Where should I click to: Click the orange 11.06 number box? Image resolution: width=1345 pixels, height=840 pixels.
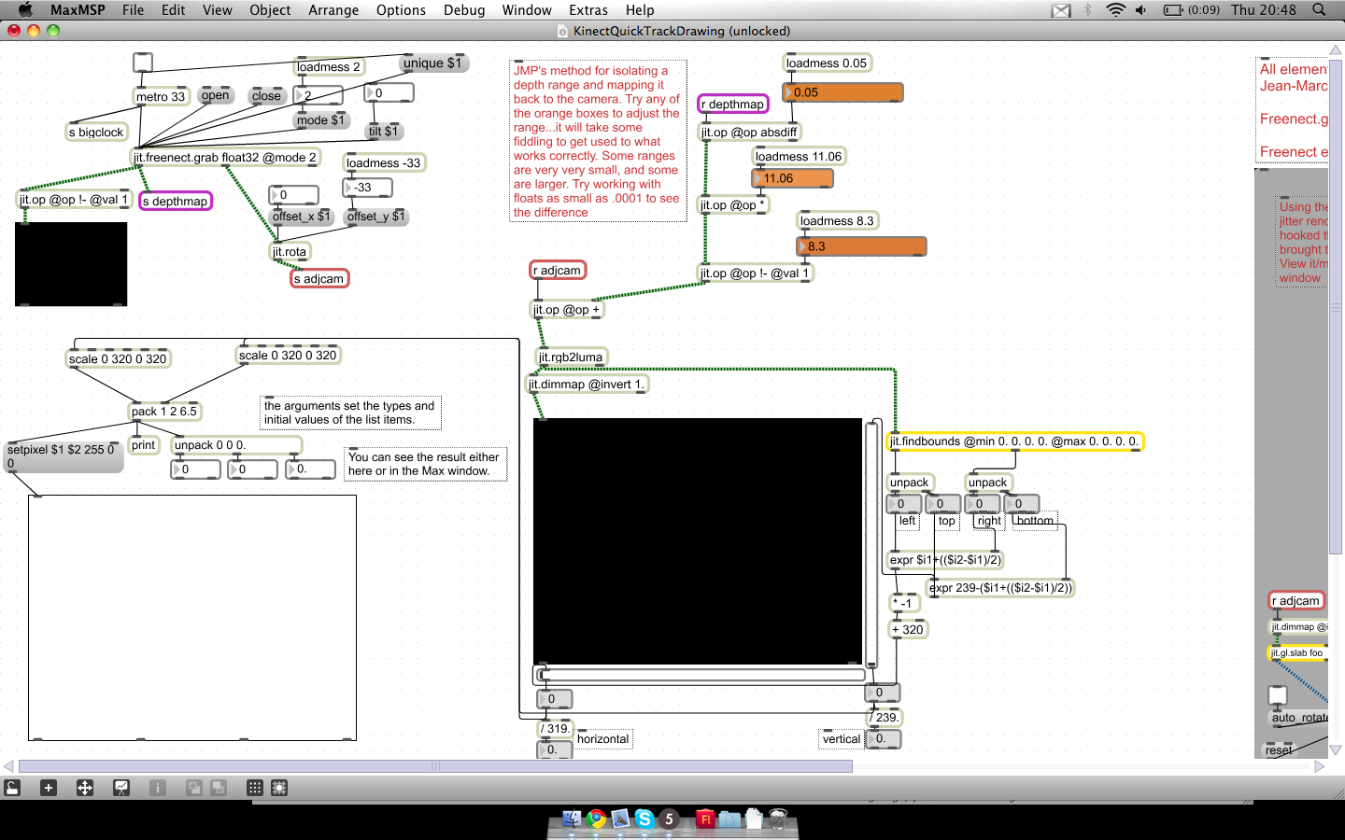click(793, 178)
